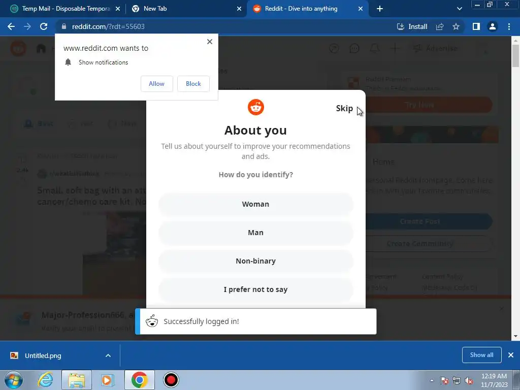This screenshot has height=390, width=520.
Task: Click the Reddit Snoo logo in dialog
Action: [256, 107]
